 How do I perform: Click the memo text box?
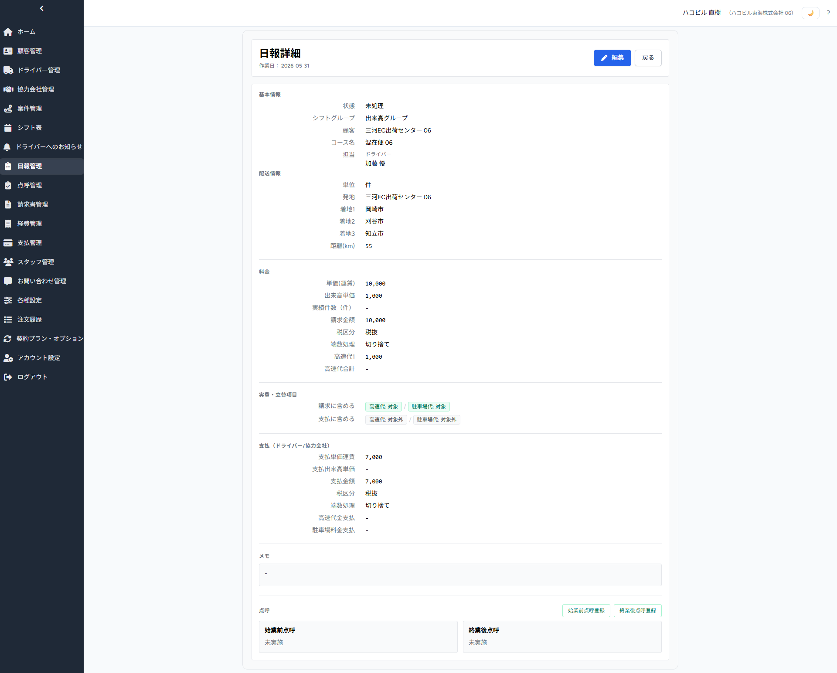[x=460, y=575]
